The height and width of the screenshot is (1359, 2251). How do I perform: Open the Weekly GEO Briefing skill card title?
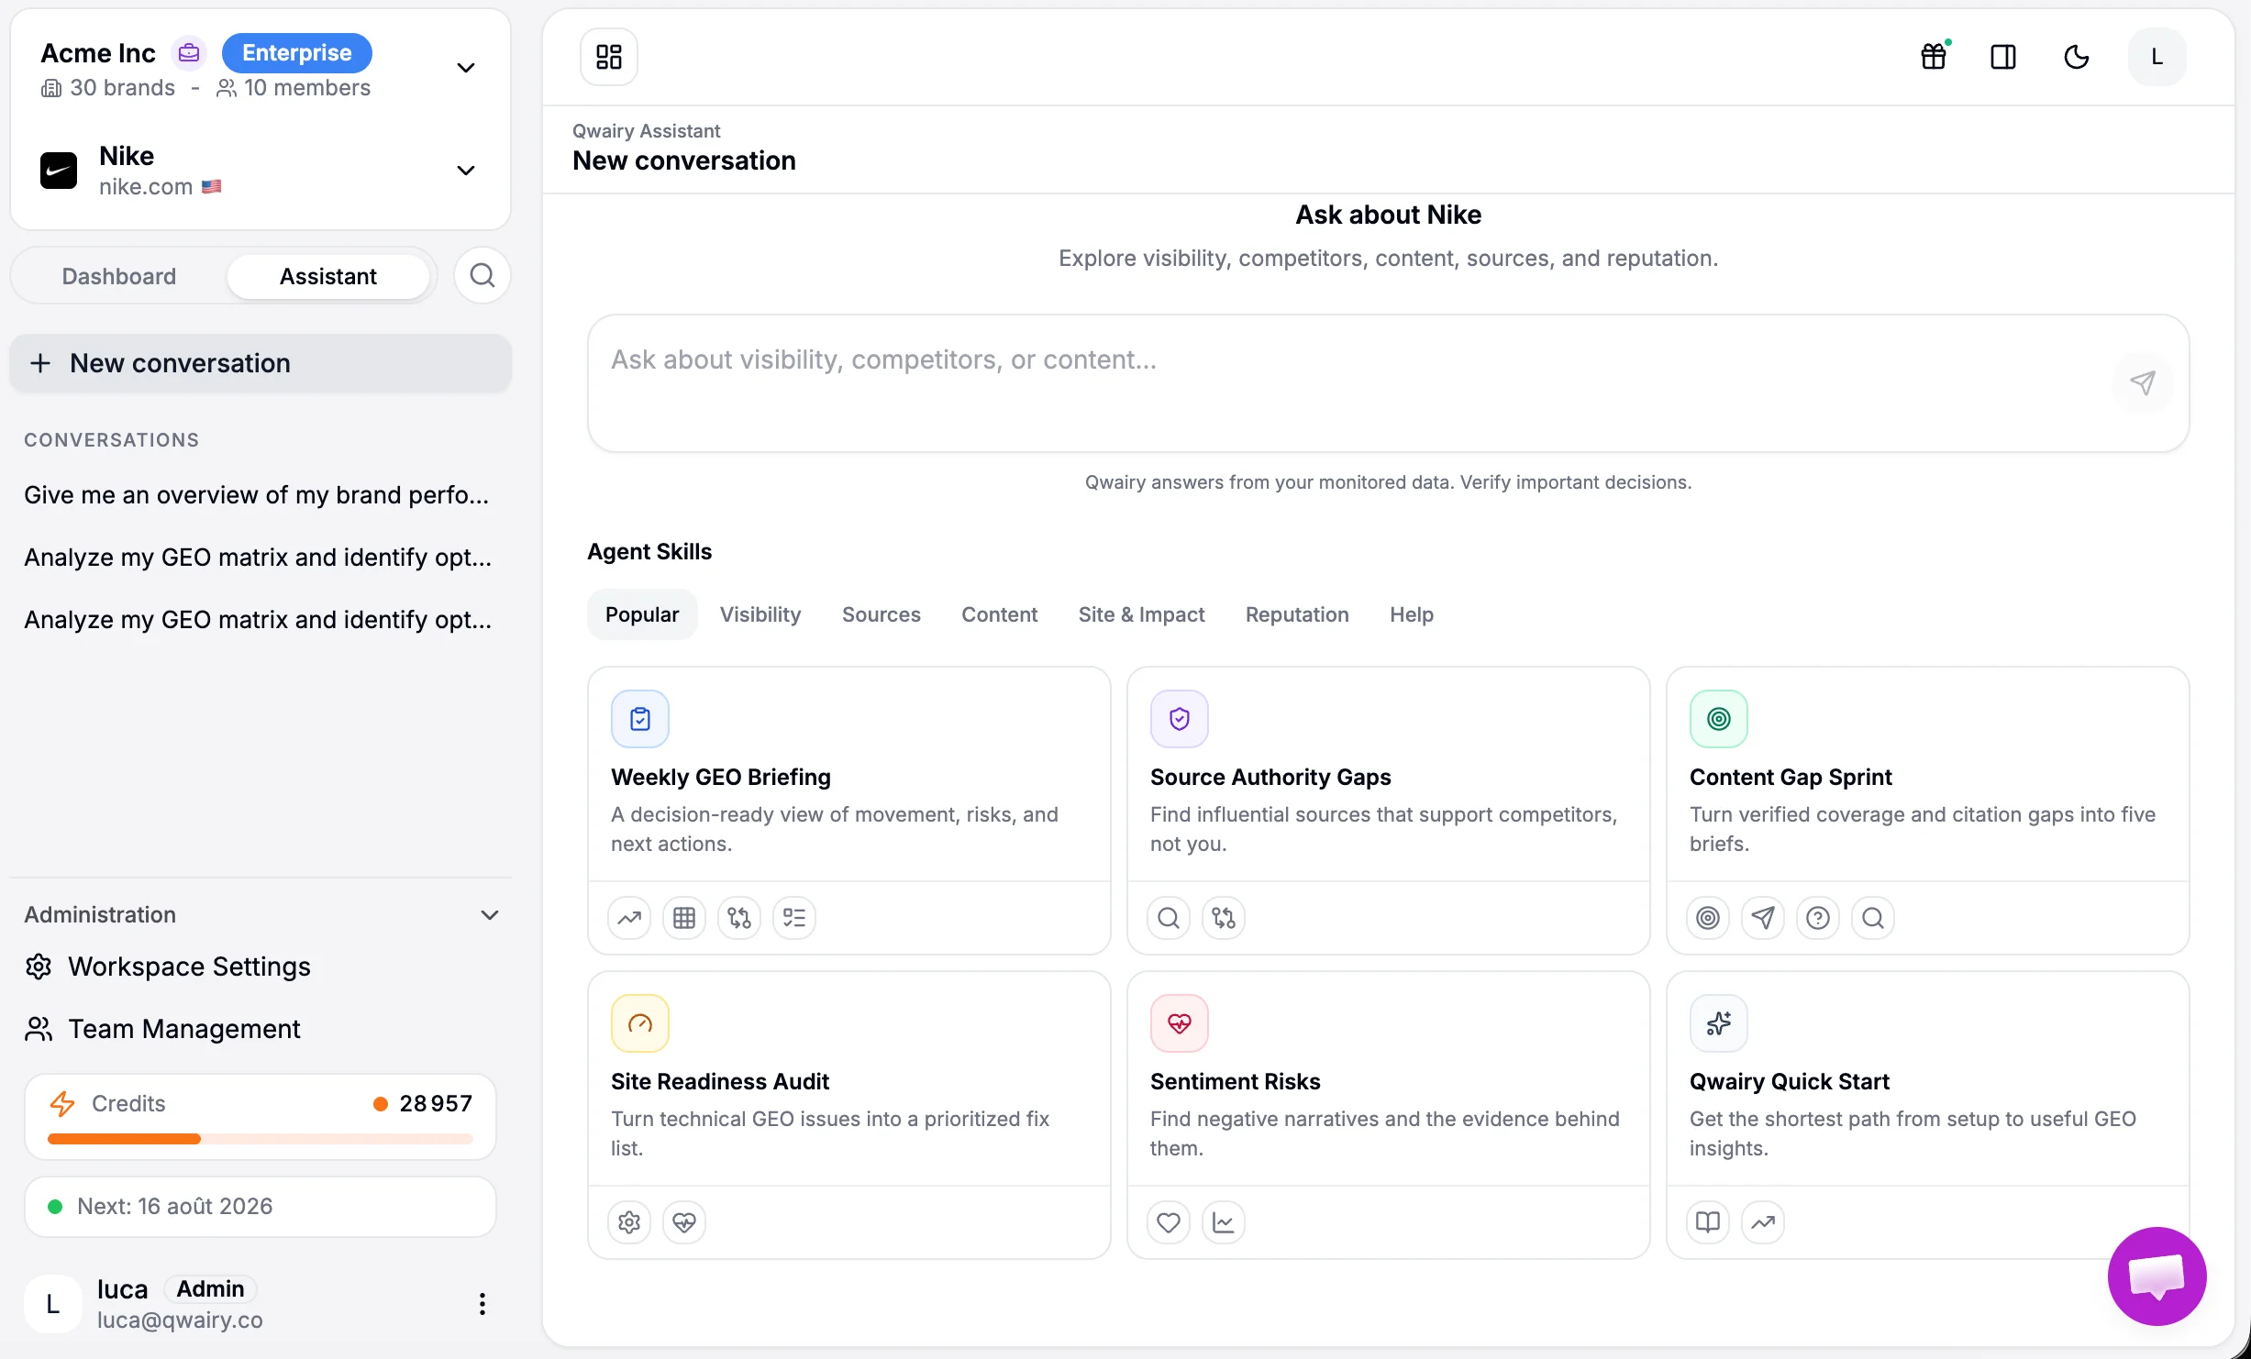click(721, 777)
